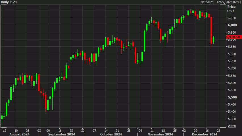Viewport: 242px width, 136px height.
Task: Click the Auto scaling button
Action: (x=232, y=126)
